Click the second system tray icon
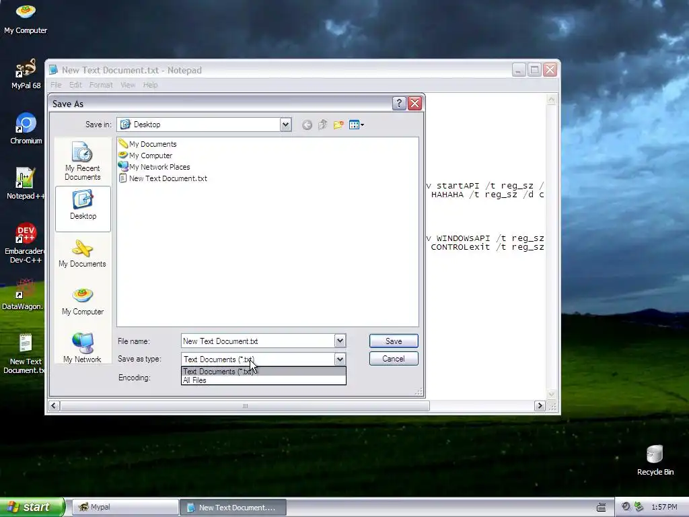 coord(639,507)
